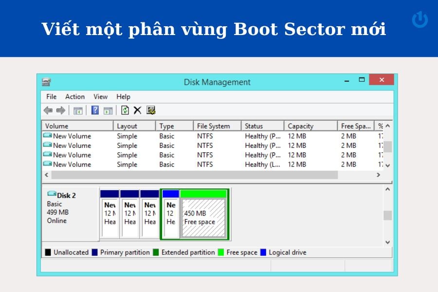Click the Forward navigation arrow icon
Viewport: 438px width, 292px height.
(60, 110)
